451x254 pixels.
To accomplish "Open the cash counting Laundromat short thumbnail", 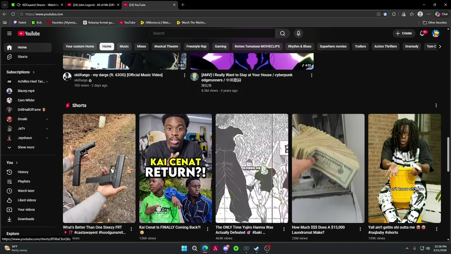I will (328, 168).
